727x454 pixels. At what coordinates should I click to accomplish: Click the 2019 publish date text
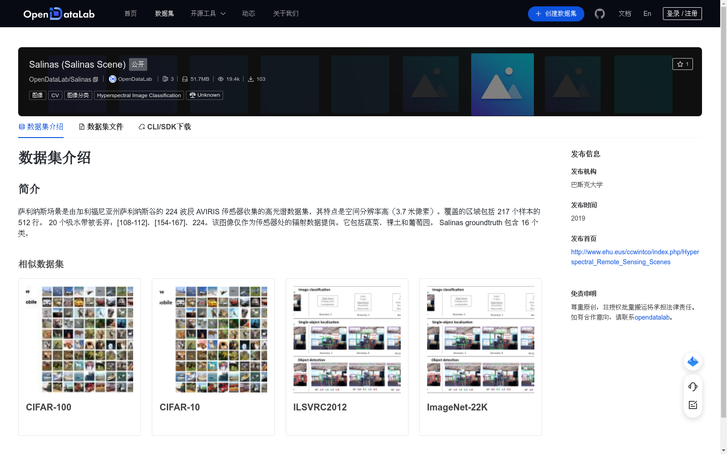(578, 218)
